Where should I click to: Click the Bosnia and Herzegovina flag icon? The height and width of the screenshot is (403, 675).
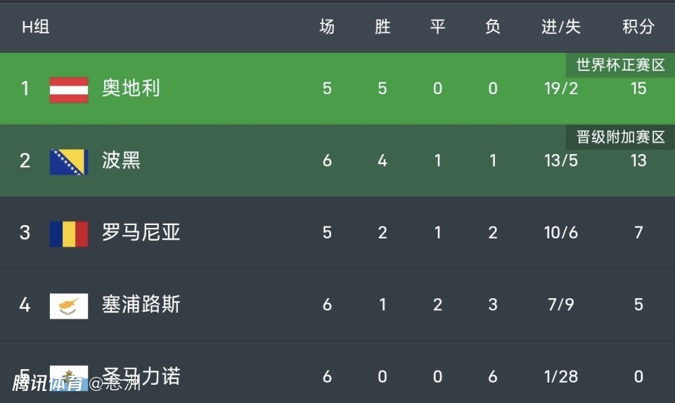(69, 161)
